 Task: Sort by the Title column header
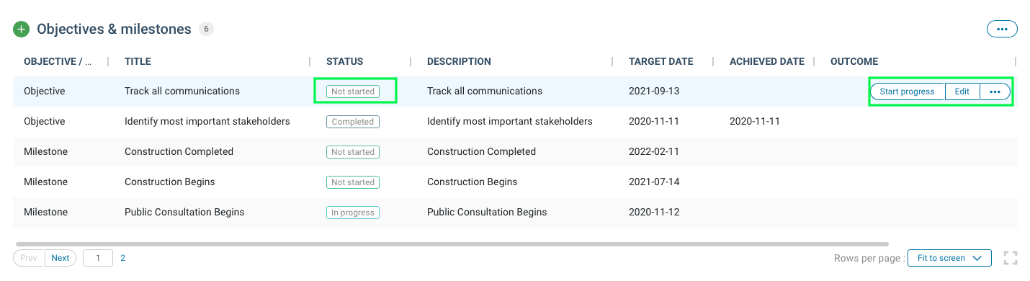(138, 61)
